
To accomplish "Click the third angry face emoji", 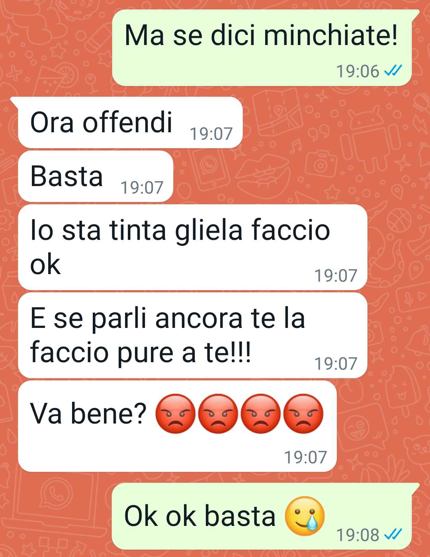I will click(260, 414).
